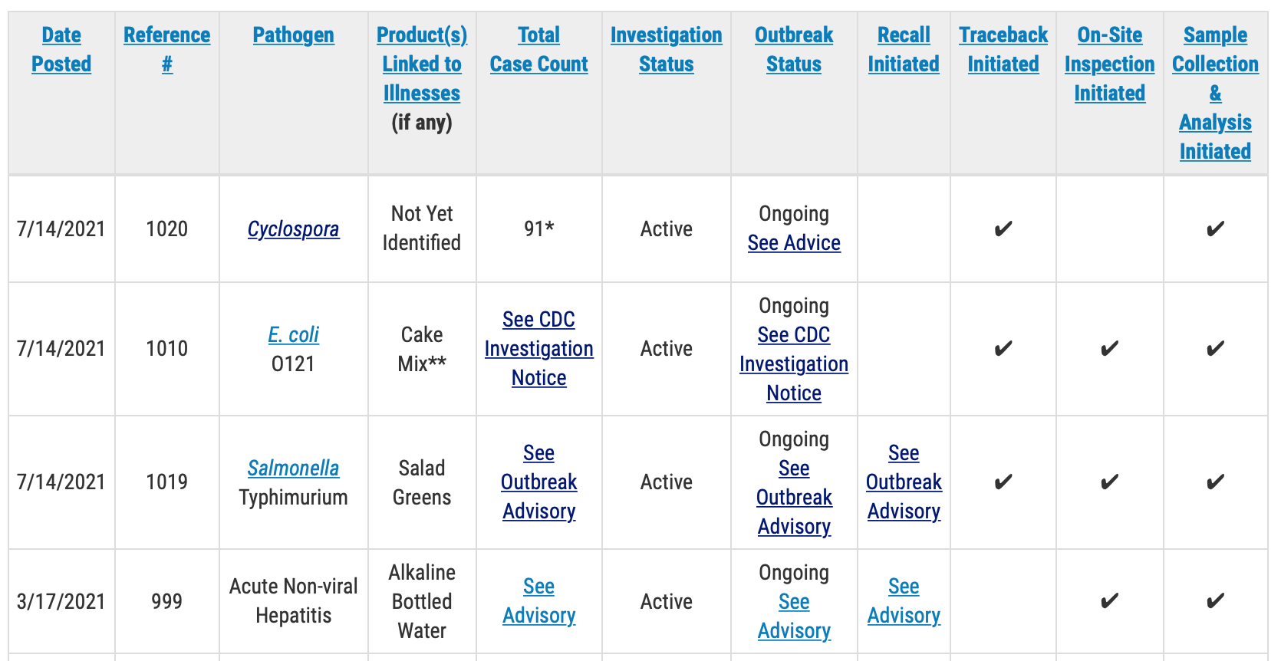Click Traceback checkmark in Cyclospora row

(1003, 229)
